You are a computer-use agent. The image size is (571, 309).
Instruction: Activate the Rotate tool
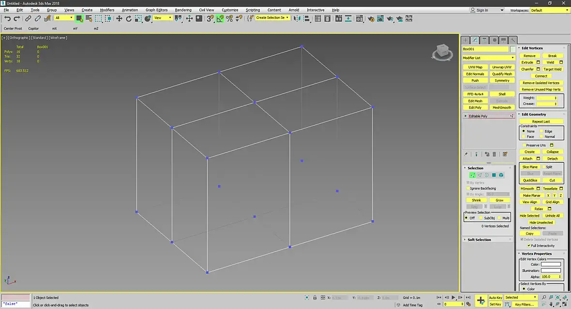tap(129, 18)
